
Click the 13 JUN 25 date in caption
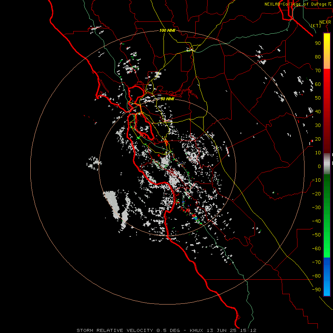[222, 330]
